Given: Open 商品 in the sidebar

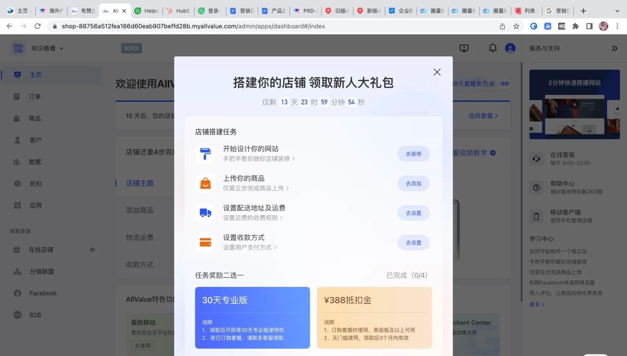Looking at the screenshot, I should [x=35, y=119].
